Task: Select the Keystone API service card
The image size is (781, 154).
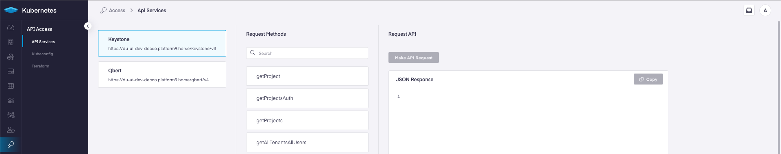Action: 162,43
